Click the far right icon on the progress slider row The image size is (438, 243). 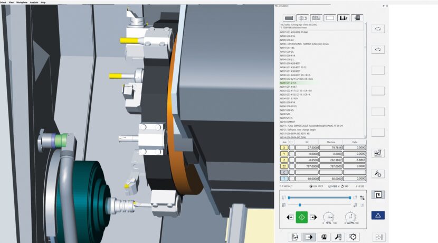363,198
